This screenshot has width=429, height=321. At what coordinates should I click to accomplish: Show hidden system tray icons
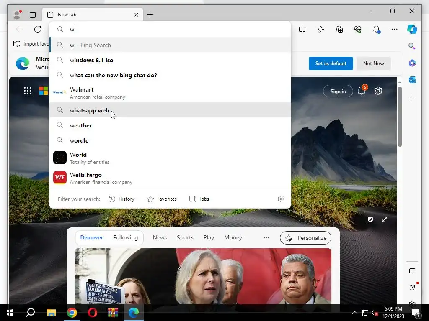[354, 313]
